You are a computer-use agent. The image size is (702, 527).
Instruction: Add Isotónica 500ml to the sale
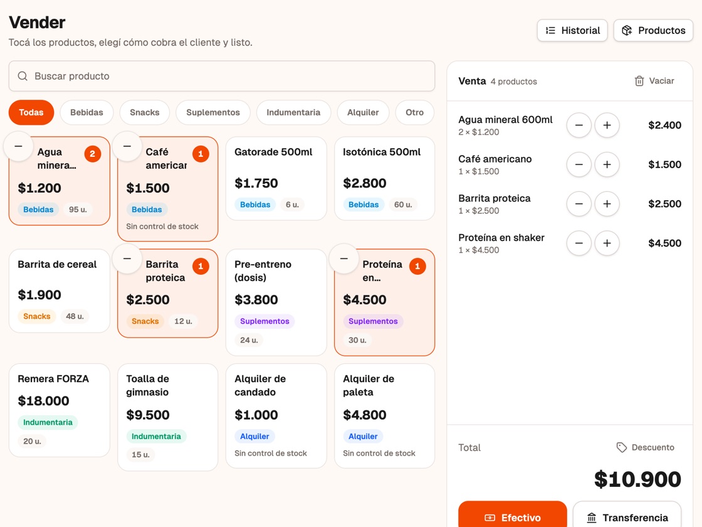pos(385,178)
